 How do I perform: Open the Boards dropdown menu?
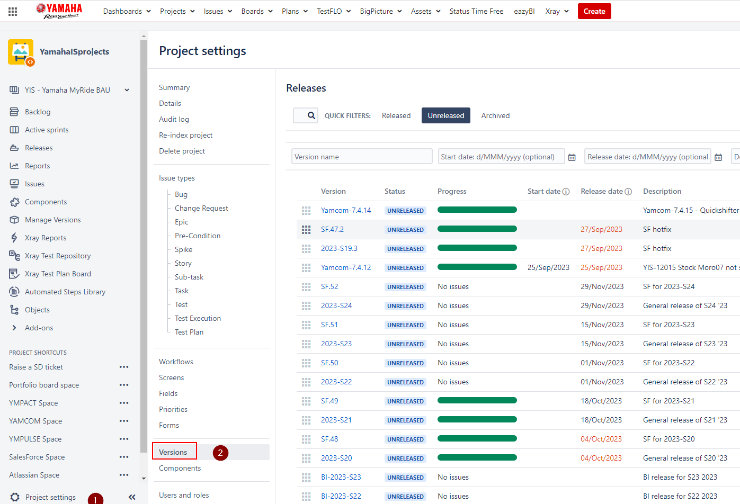tap(257, 11)
